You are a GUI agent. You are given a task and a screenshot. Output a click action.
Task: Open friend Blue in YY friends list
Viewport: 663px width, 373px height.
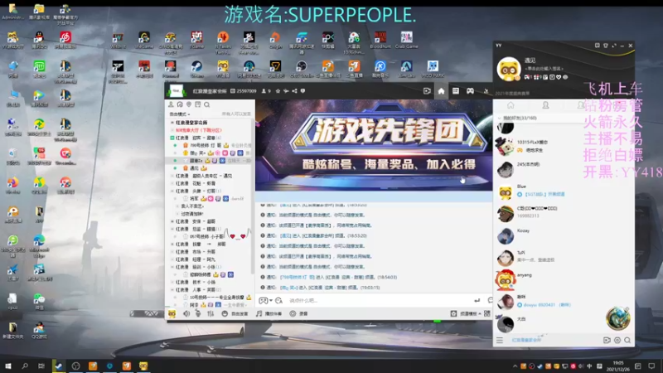pyautogui.click(x=564, y=192)
